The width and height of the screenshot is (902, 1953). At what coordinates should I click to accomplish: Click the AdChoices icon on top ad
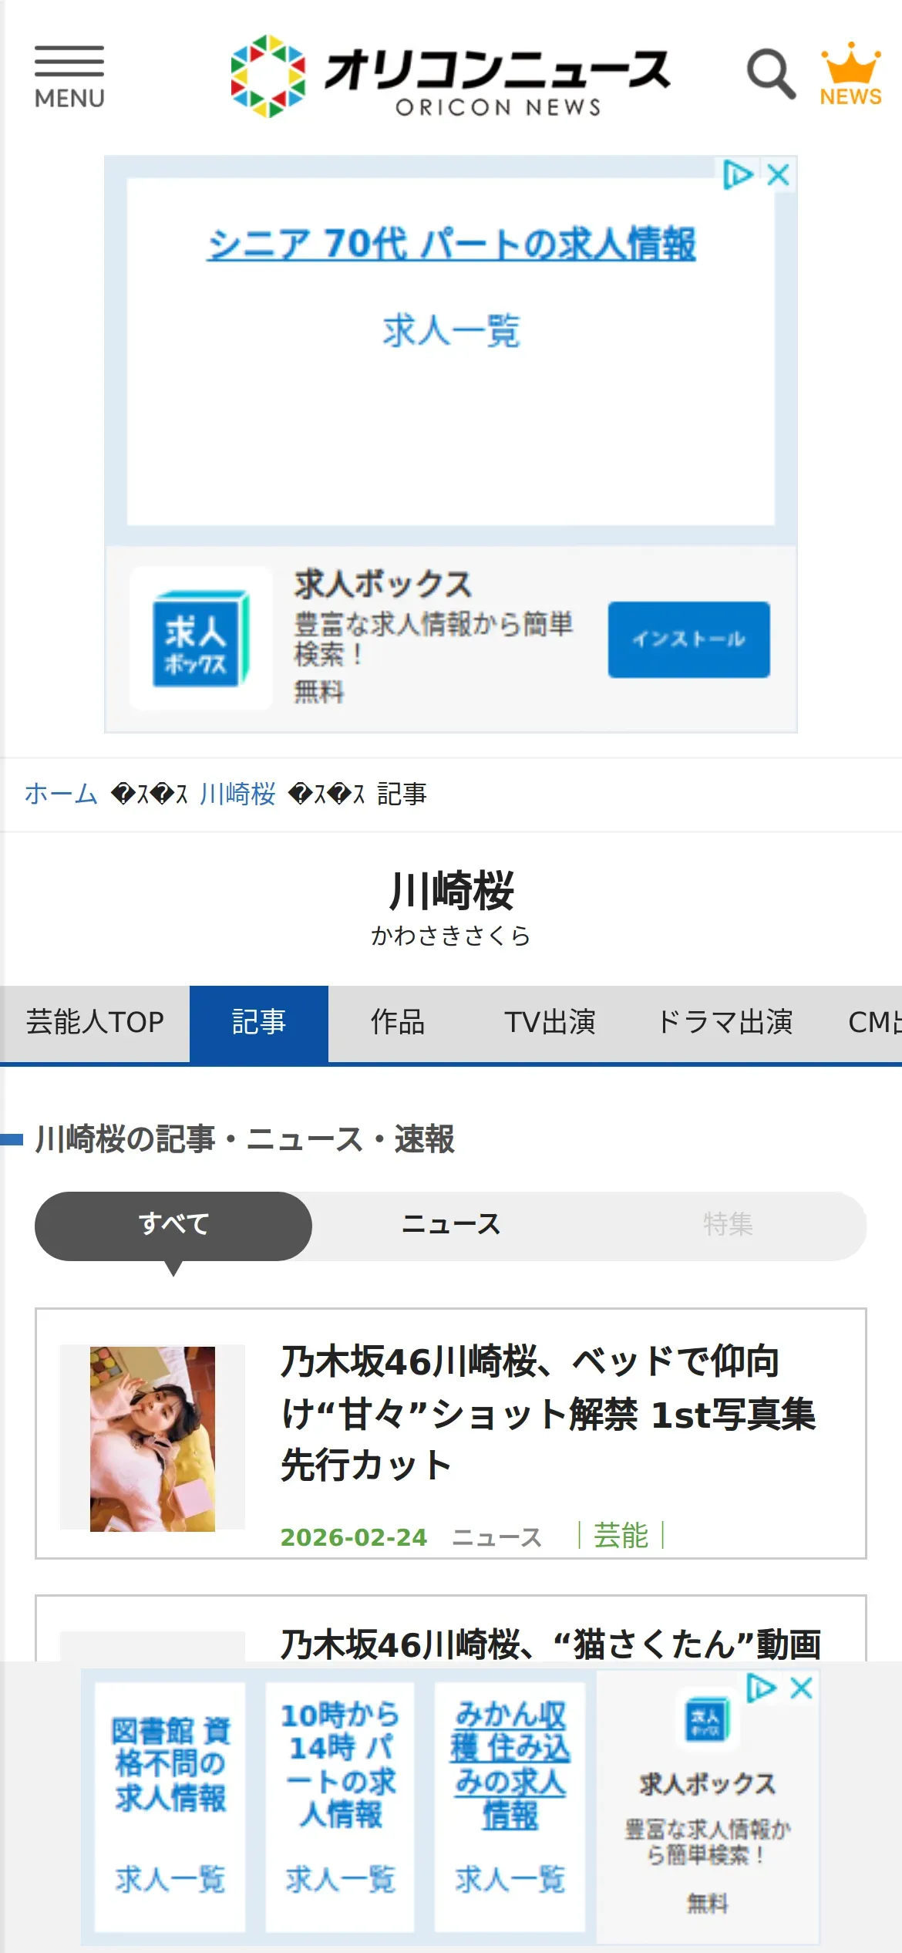[x=738, y=174]
